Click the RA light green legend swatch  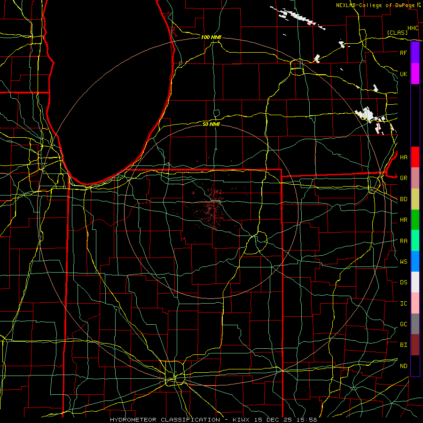415,241
